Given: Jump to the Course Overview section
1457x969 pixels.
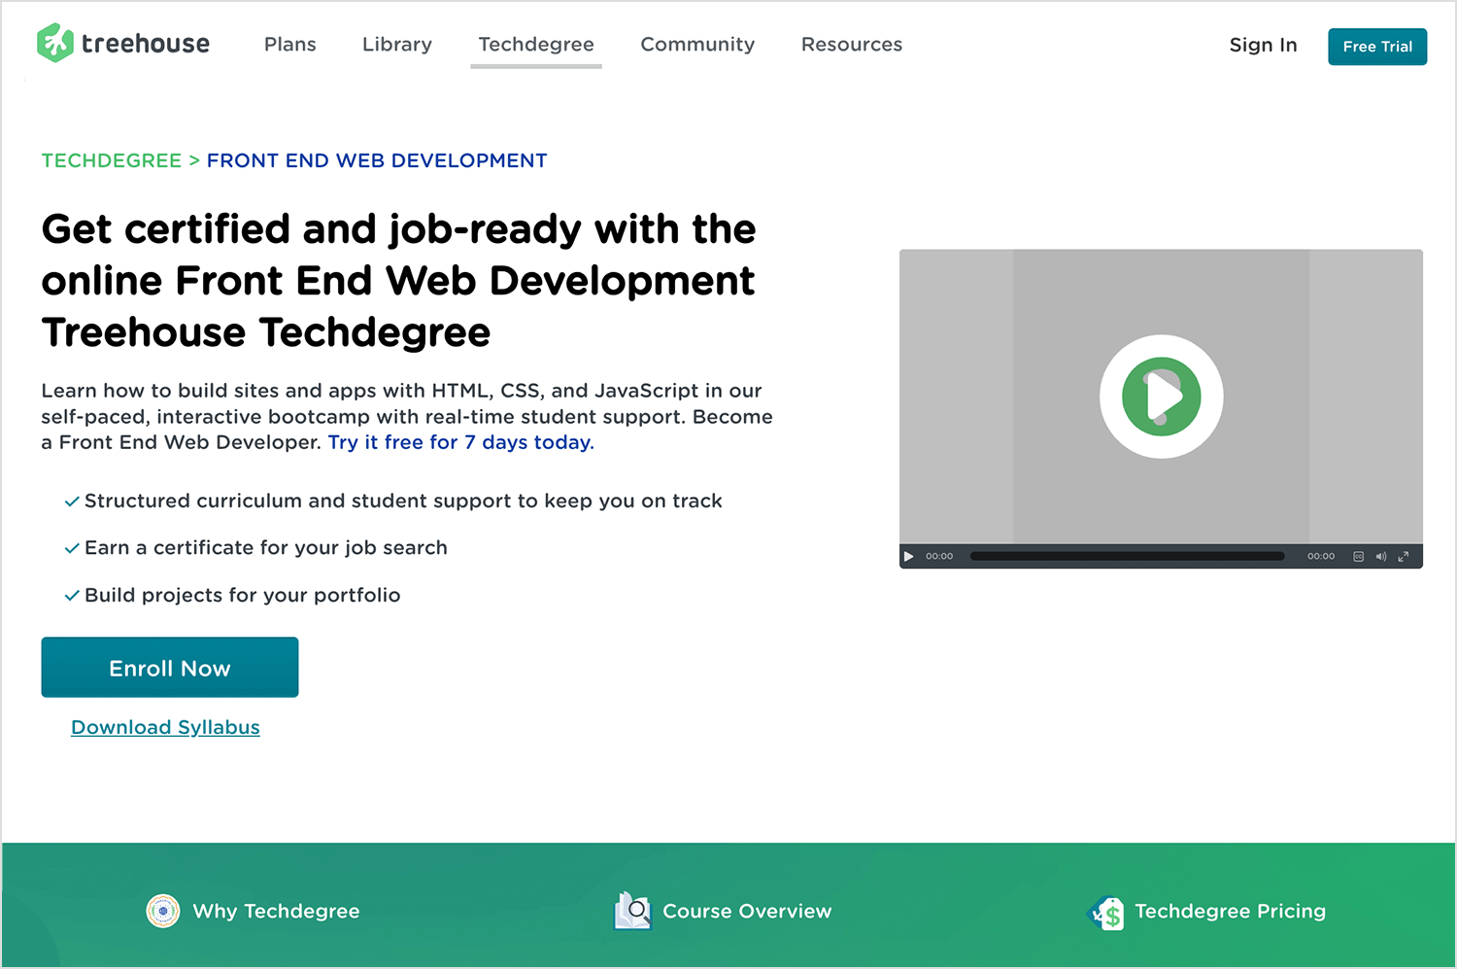Looking at the screenshot, I should pyautogui.click(x=747, y=911).
